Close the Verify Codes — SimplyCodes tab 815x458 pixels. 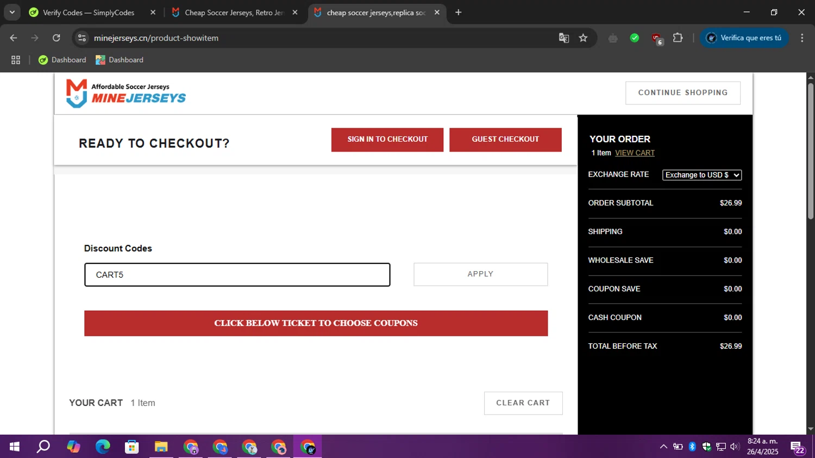coord(153,12)
